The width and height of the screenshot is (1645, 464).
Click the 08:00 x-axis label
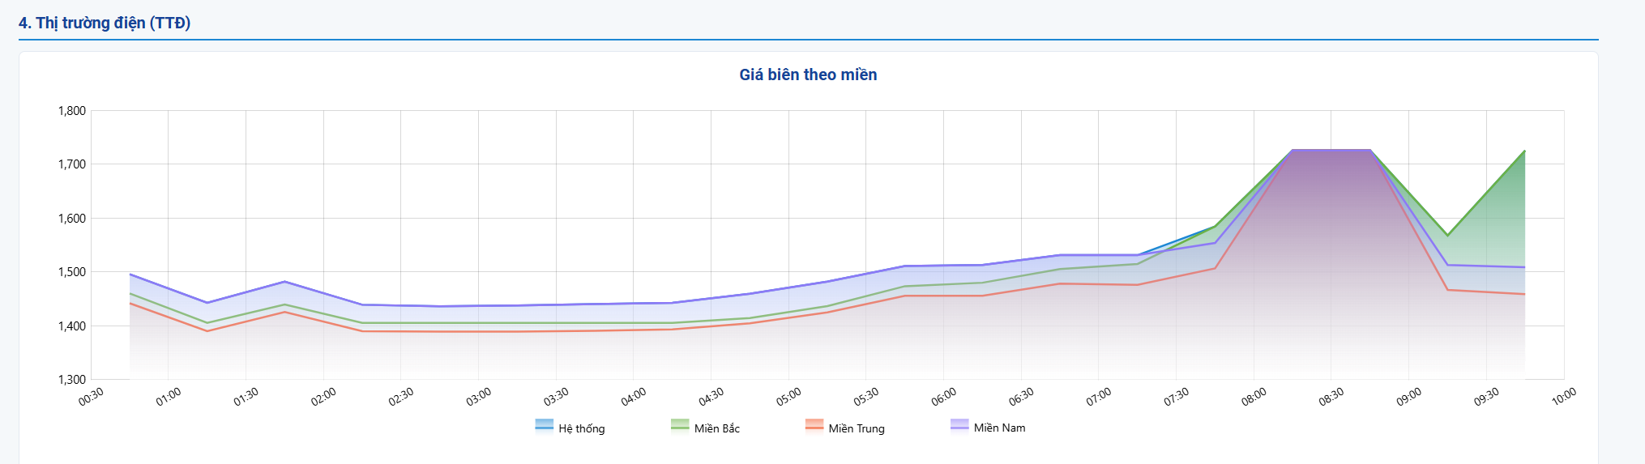pos(1254,397)
